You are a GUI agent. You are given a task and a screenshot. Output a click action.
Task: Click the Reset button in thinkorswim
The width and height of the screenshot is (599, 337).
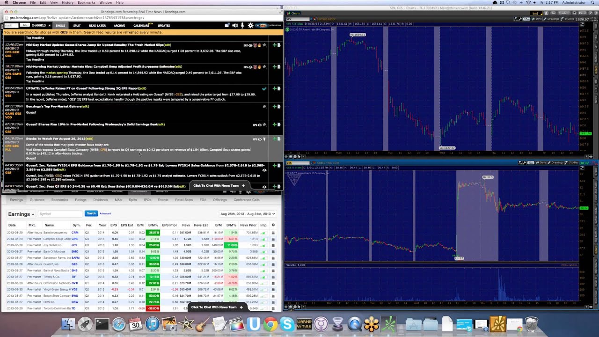pos(582,13)
